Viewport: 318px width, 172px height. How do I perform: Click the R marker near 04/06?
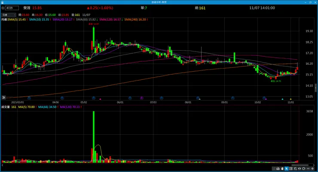[62, 98]
